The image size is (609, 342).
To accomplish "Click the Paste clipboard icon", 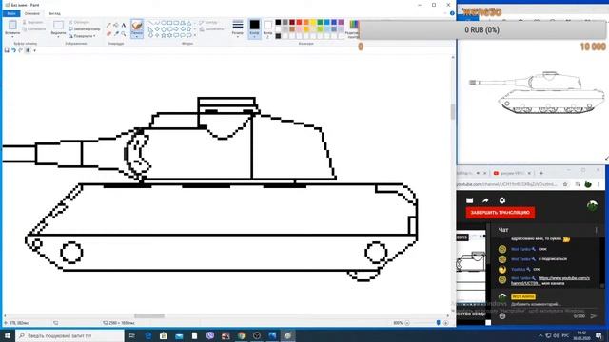I will pyautogui.click(x=12, y=26).
